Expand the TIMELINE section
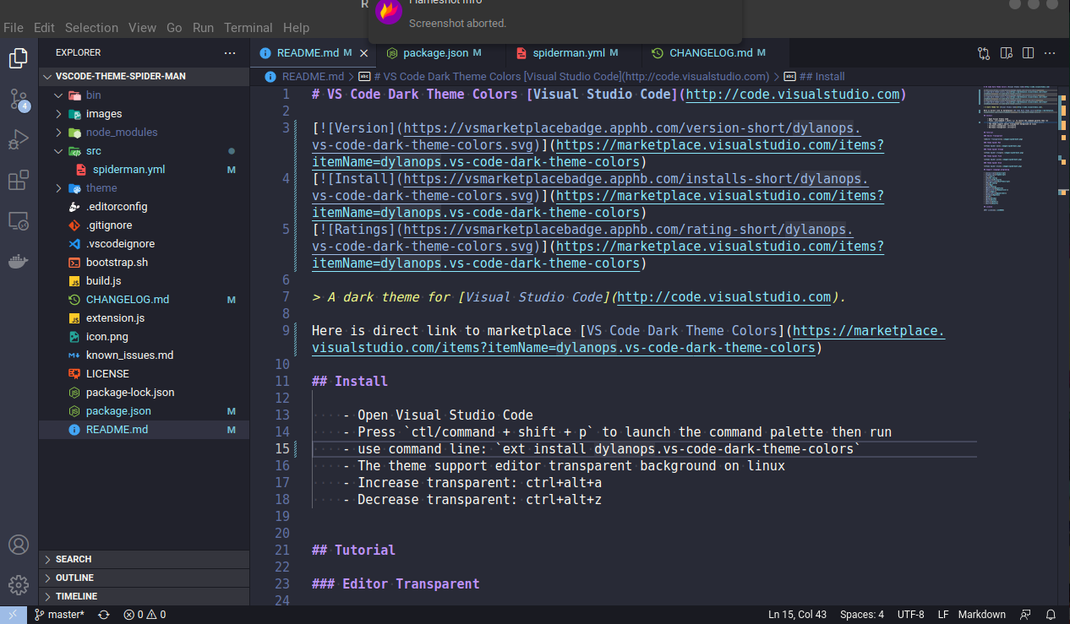1070x624 pixels. (x=144, y=596)
